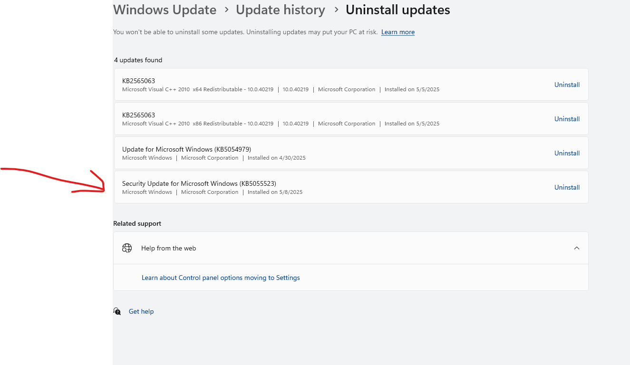Collapse the Help from the web section chevron
The height and width of the screenshot is (365, 630).
click(x=577, y=248)
